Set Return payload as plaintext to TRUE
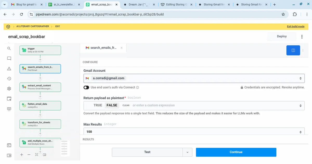Screen dimensions: 312x164 pos(98,105)
